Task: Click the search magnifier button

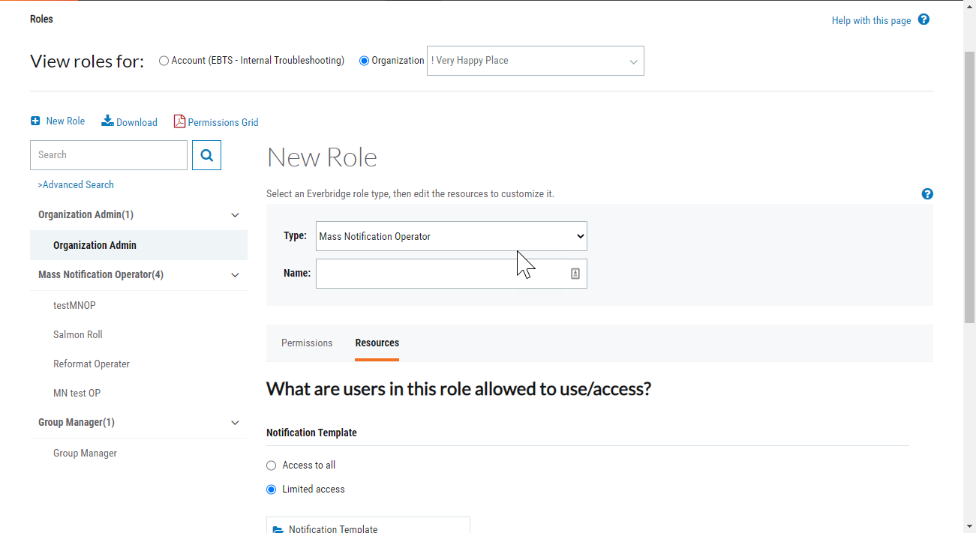Action: (206, 155)
